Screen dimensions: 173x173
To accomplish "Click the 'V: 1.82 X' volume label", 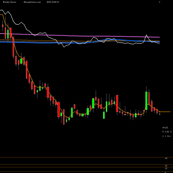I will tap(167, 132).
